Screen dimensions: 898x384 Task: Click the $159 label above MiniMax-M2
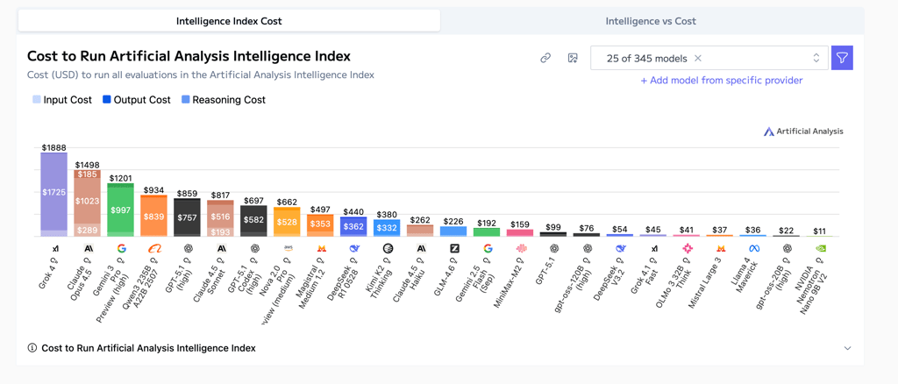(520, 224)
